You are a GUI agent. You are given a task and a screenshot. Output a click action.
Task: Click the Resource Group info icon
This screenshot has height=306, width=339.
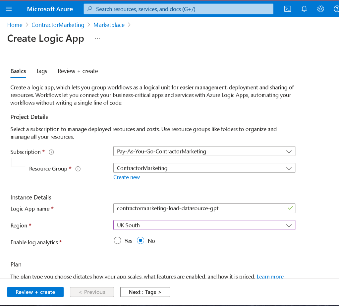(x=78, y=169)
